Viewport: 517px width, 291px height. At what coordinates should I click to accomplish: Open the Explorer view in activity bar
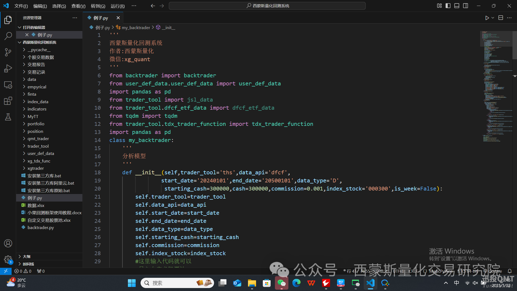pos(8,20)
